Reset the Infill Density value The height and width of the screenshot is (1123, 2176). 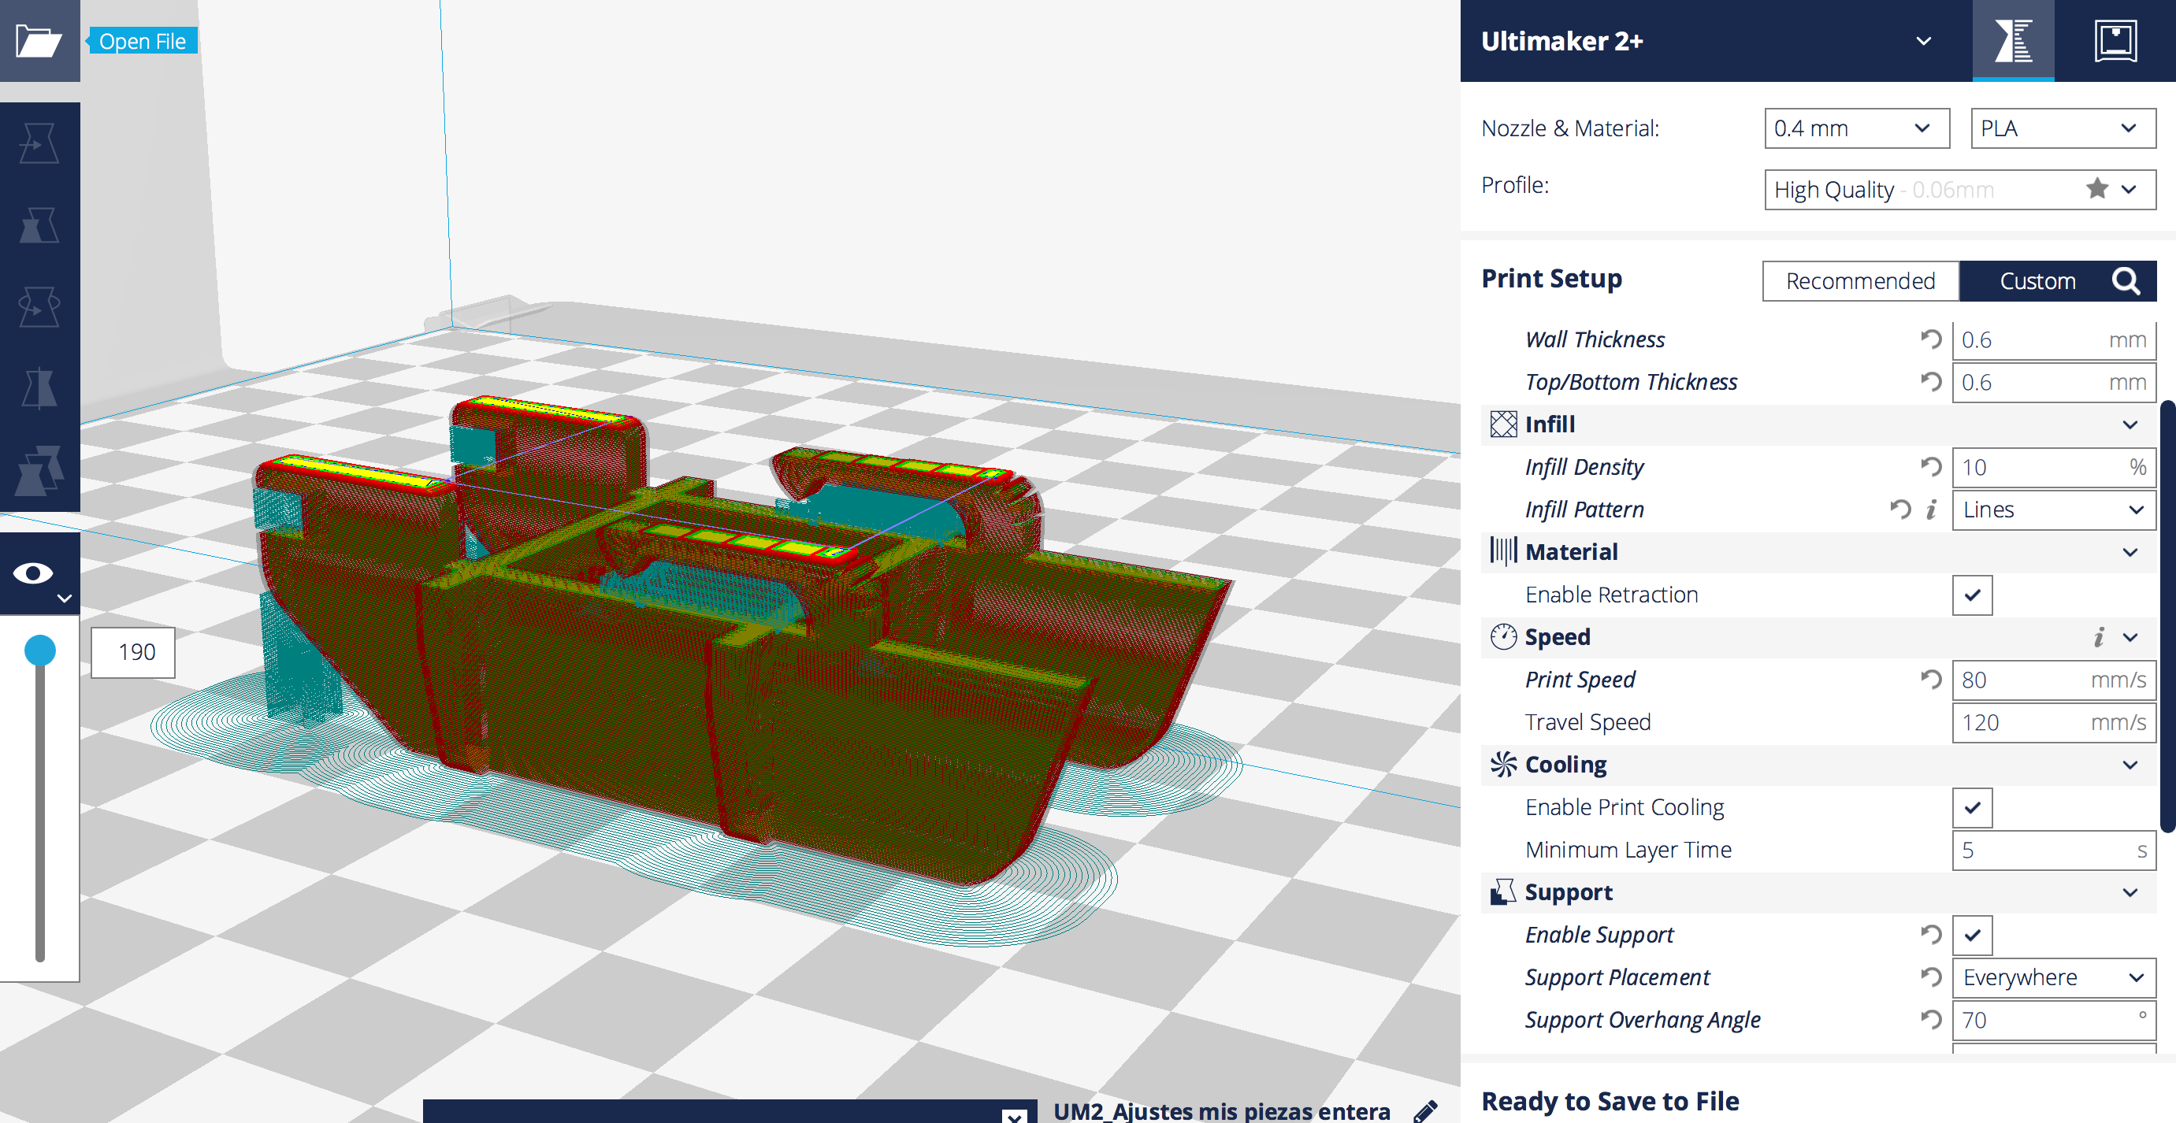click(x=1931, y=466)
